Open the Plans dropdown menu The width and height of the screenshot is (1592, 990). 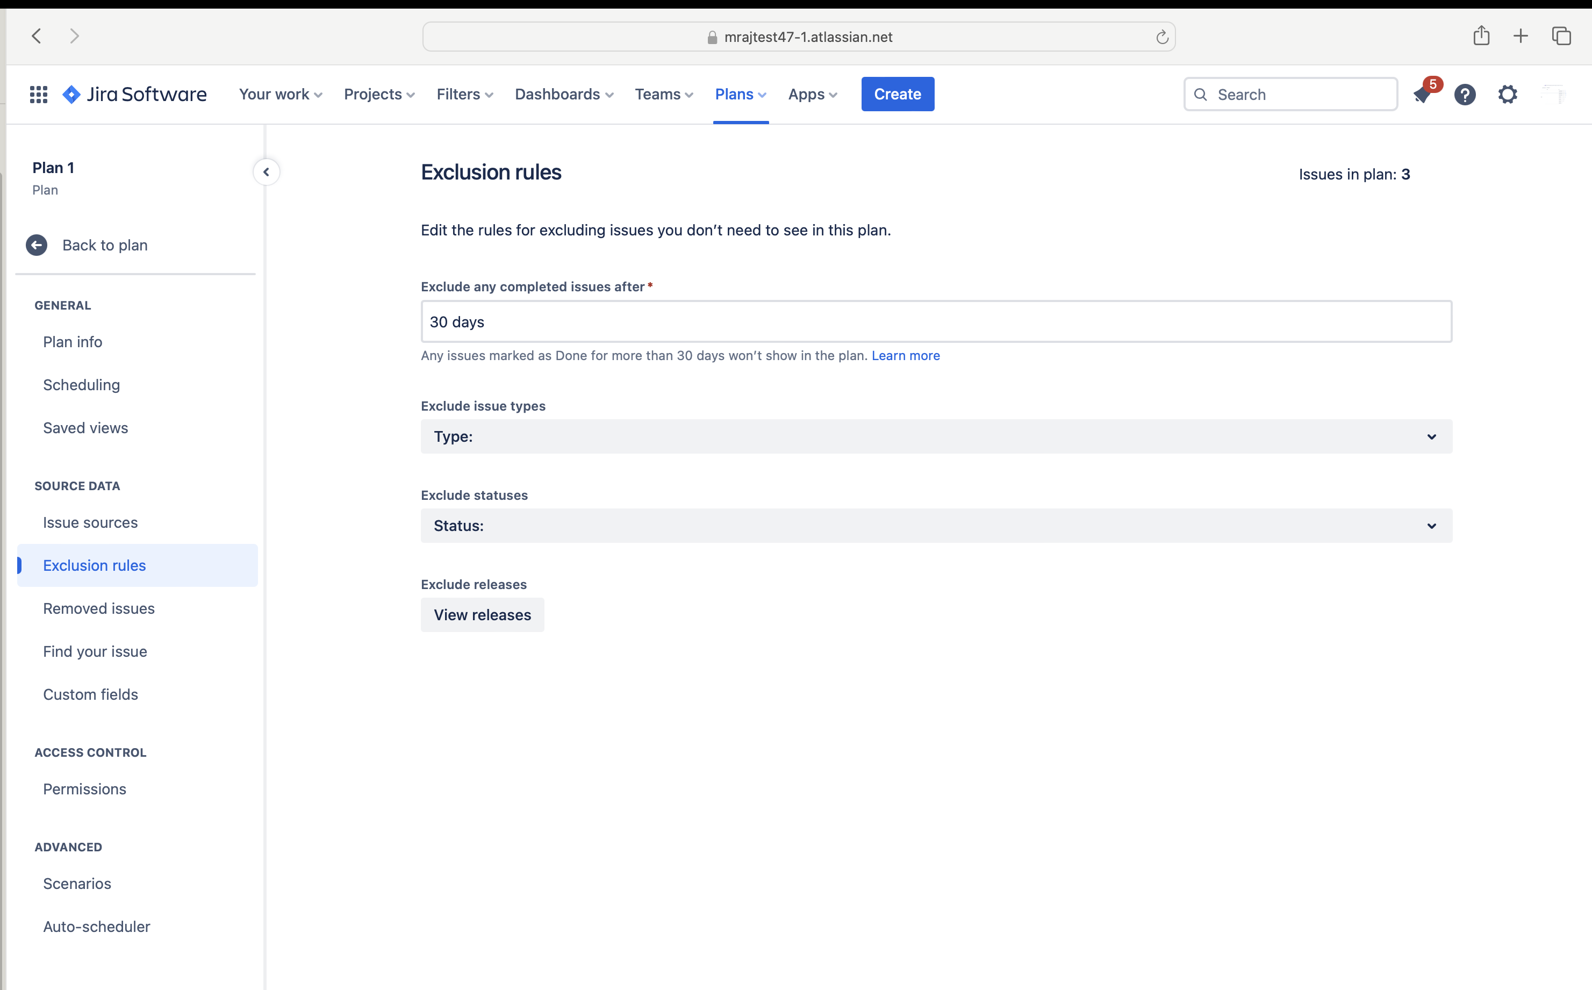[x=740, y=94]
